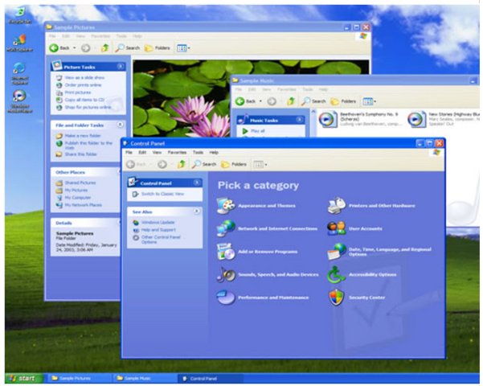Viewport: 483px width, 386px height.
Task: Open Windows Media Player desktop icon
Action: click(x=19, y=101)
